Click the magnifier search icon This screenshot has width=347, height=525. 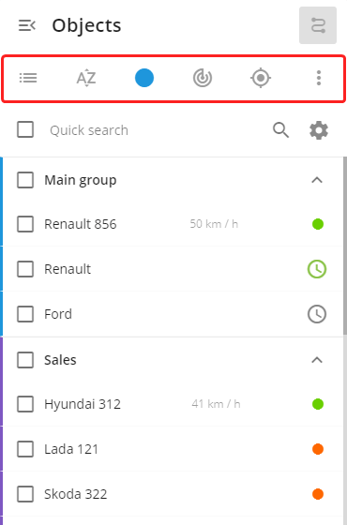coord(280,130)
